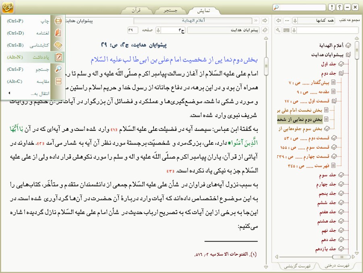
Task: Click the dictionary book icon beside لغتنامه
Action: click(x=58, y=33)
